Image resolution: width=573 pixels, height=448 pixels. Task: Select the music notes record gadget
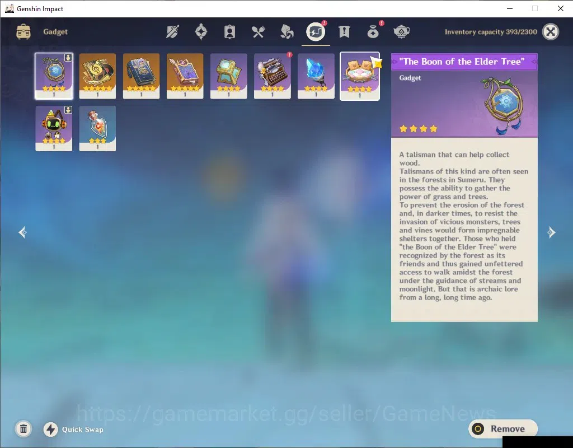pos(97,76)
